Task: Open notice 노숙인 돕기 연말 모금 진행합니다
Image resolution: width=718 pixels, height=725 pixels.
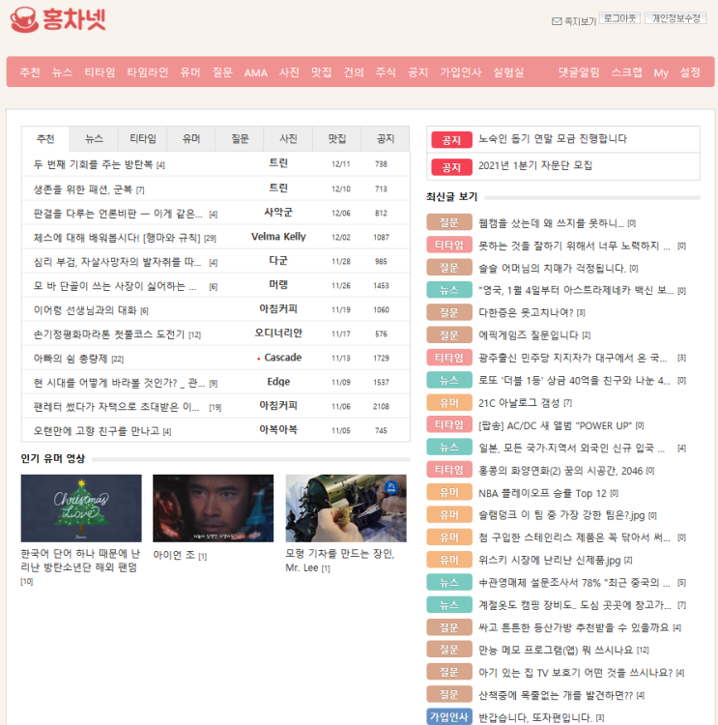Action: point(553,138)
